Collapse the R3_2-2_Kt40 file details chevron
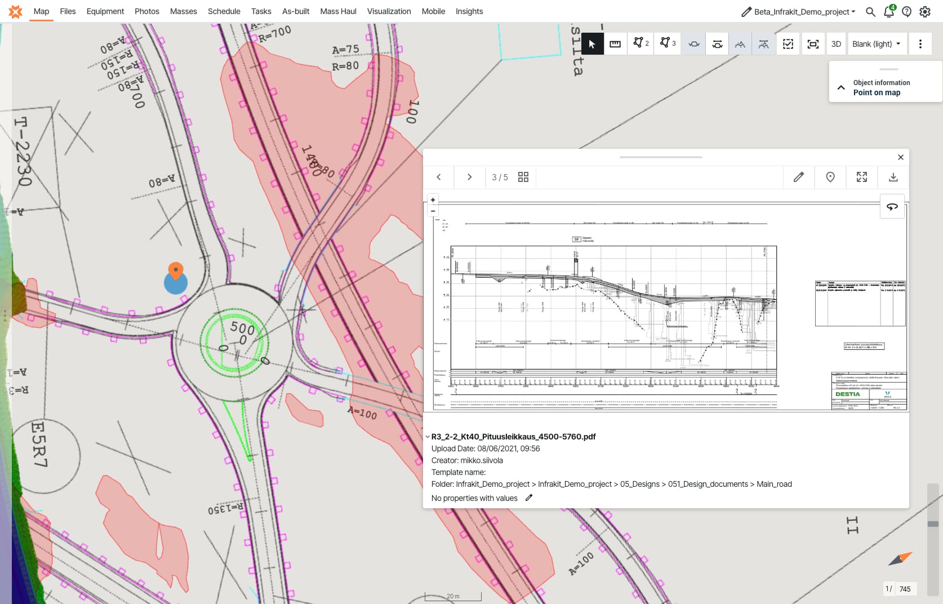The image size is (943, 604). 428,437
